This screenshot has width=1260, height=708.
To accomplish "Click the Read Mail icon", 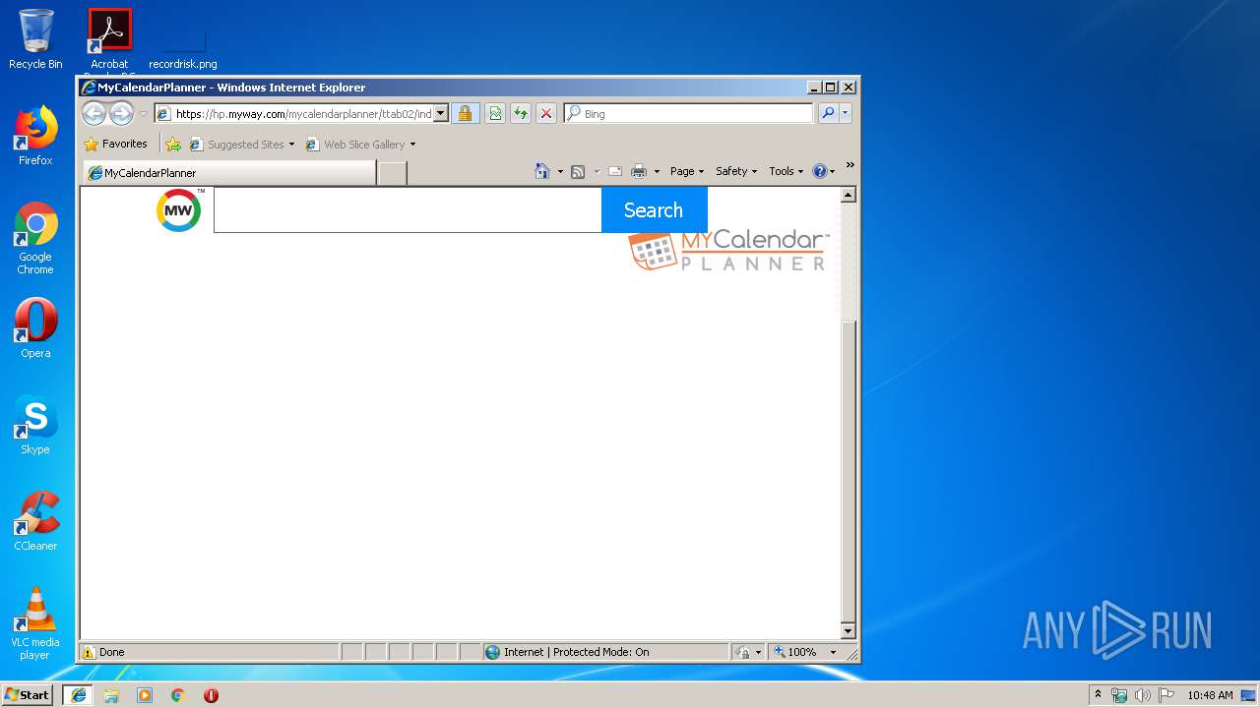I will [615, 171].
